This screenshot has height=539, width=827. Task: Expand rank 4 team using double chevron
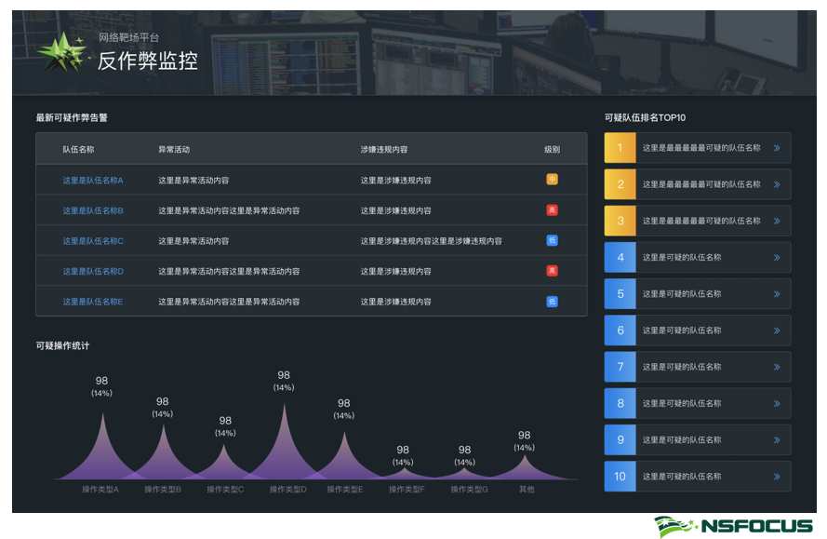(x=777, y=258)
